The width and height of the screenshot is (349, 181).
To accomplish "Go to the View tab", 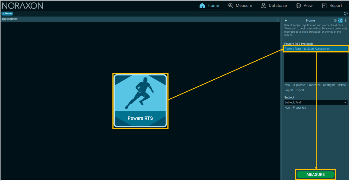I will [x=304, y=5].
